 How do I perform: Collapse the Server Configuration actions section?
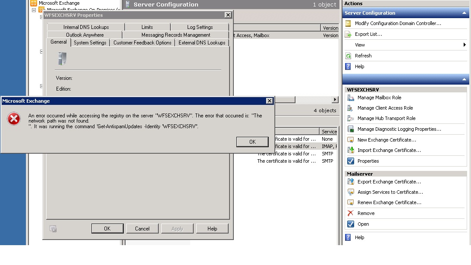click(464, 13)
